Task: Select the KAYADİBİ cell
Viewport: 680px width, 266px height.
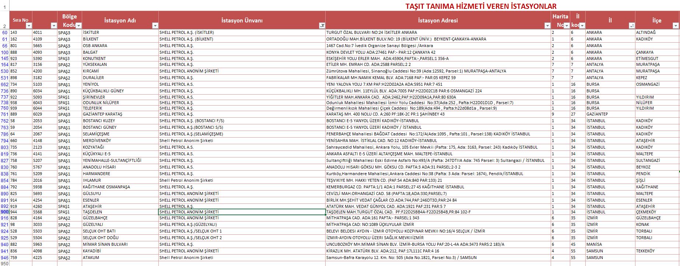Action: point(120,251)
